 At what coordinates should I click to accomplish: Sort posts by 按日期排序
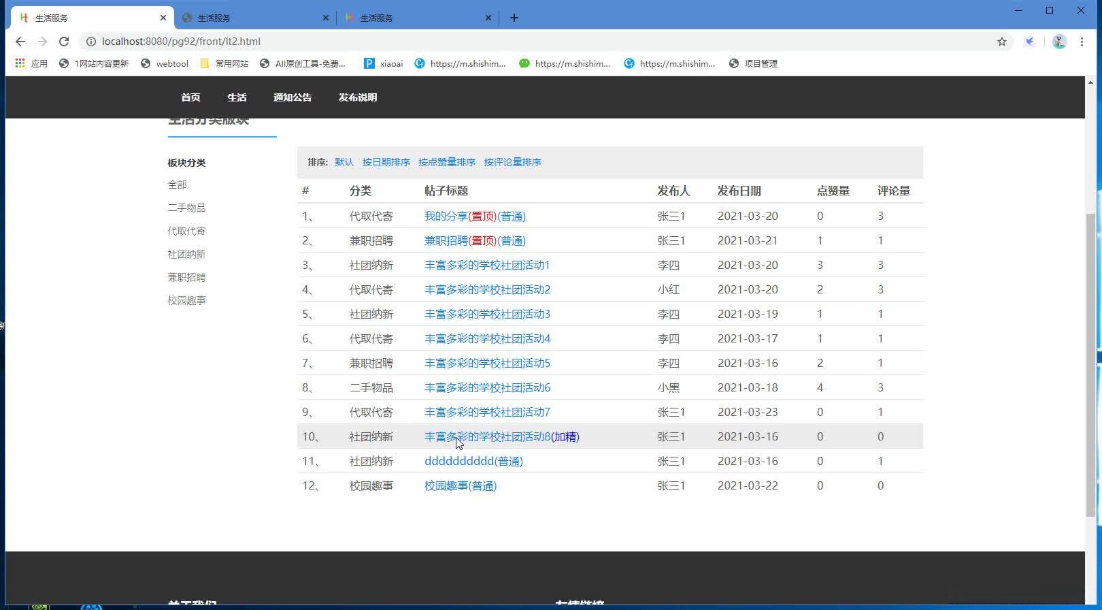(x=386, y=162)
